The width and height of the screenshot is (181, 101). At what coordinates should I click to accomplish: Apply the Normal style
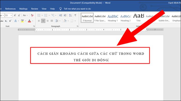coord(87,18)
